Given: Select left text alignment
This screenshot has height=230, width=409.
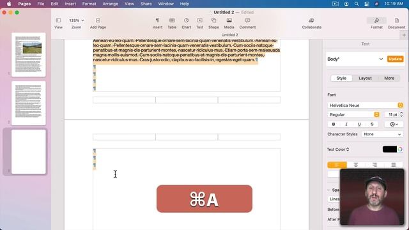Looking at the screenshot, I should pos(337,165).
